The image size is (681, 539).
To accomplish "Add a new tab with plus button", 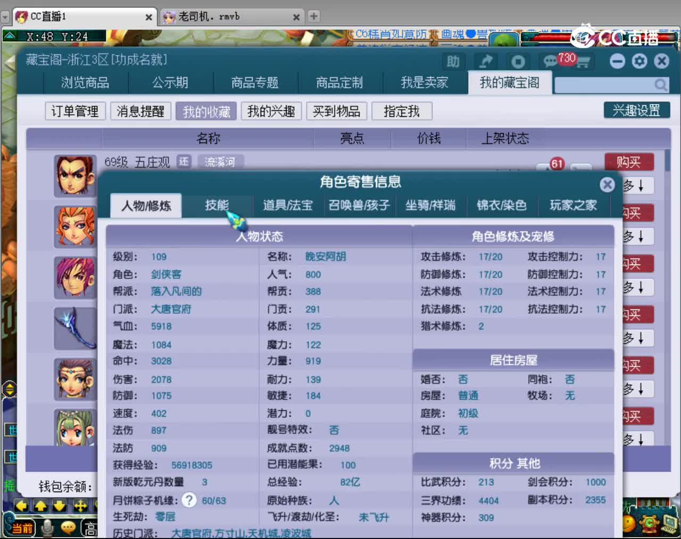I will (314, 16).
